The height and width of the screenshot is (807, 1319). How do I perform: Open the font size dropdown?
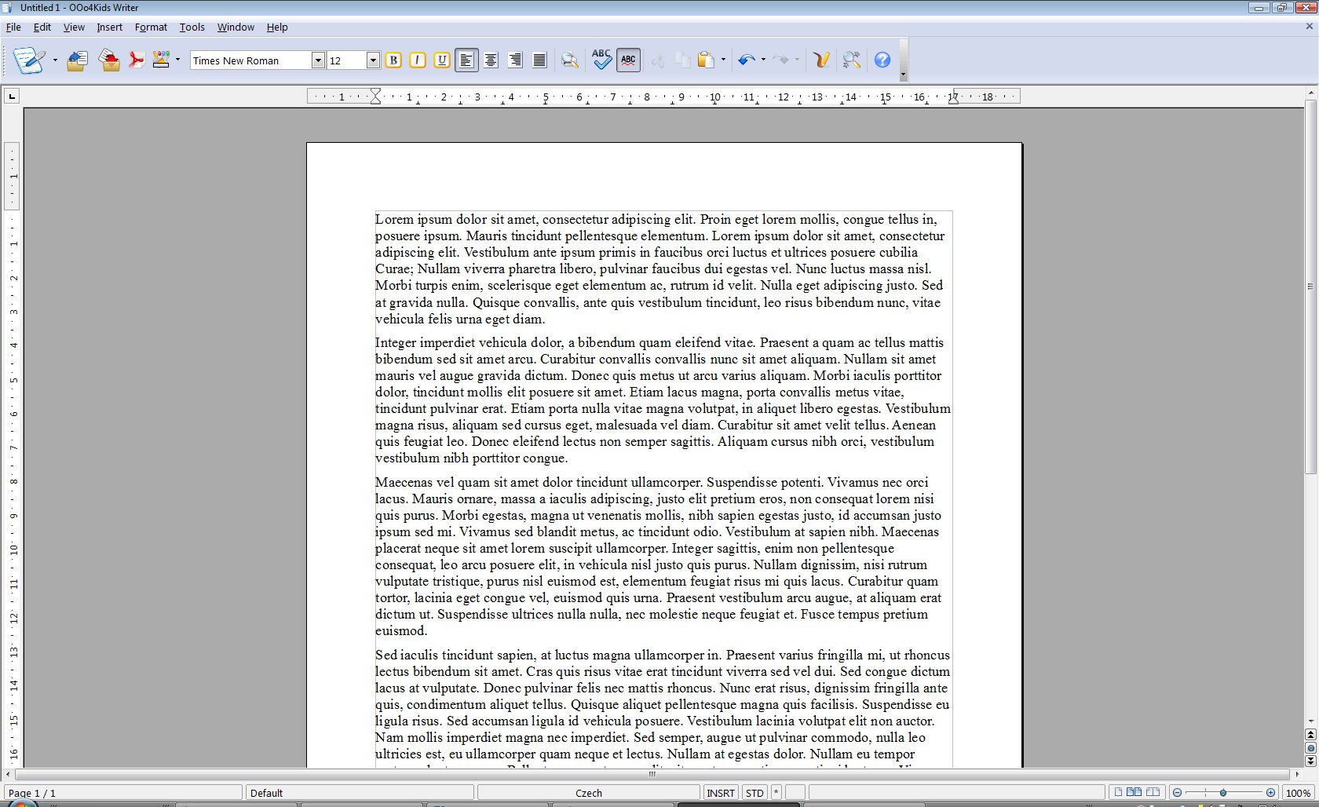(x=373, y=60)
